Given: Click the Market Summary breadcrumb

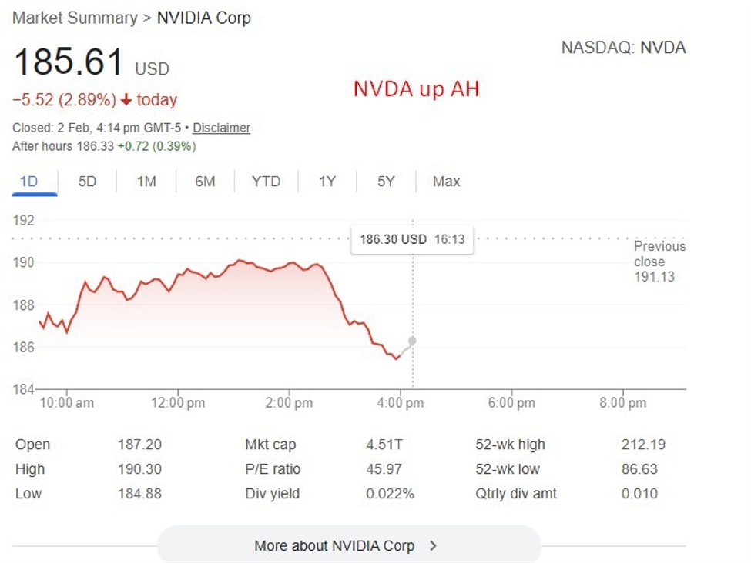Looking at the screenshot, I should click(x=75, y=18).
